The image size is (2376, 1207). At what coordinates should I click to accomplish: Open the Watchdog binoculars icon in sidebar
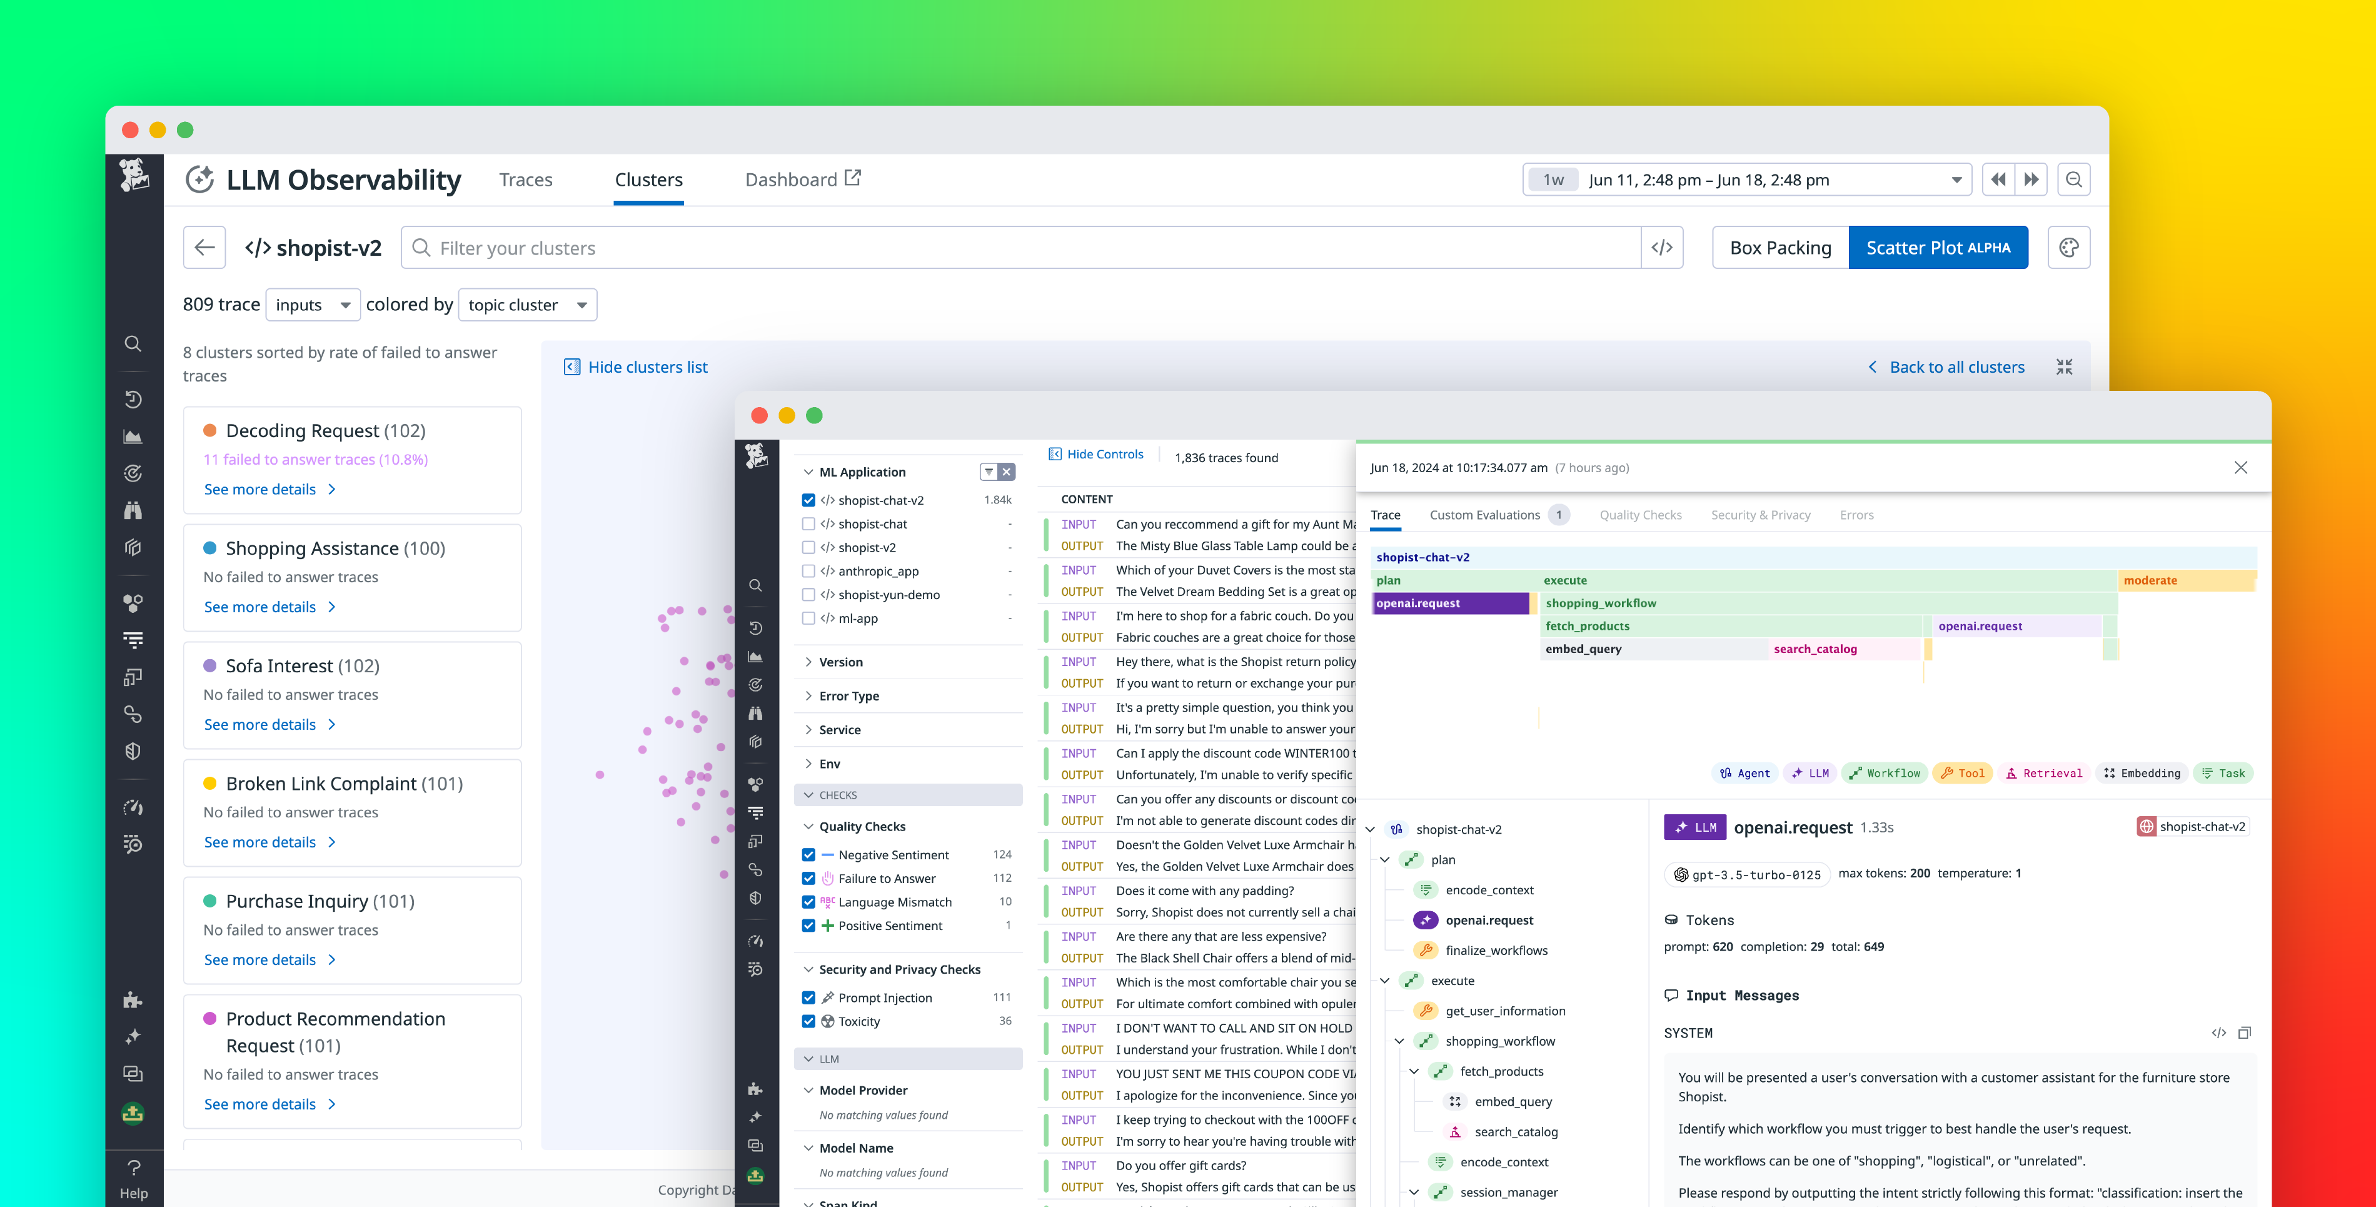(133, 509)
